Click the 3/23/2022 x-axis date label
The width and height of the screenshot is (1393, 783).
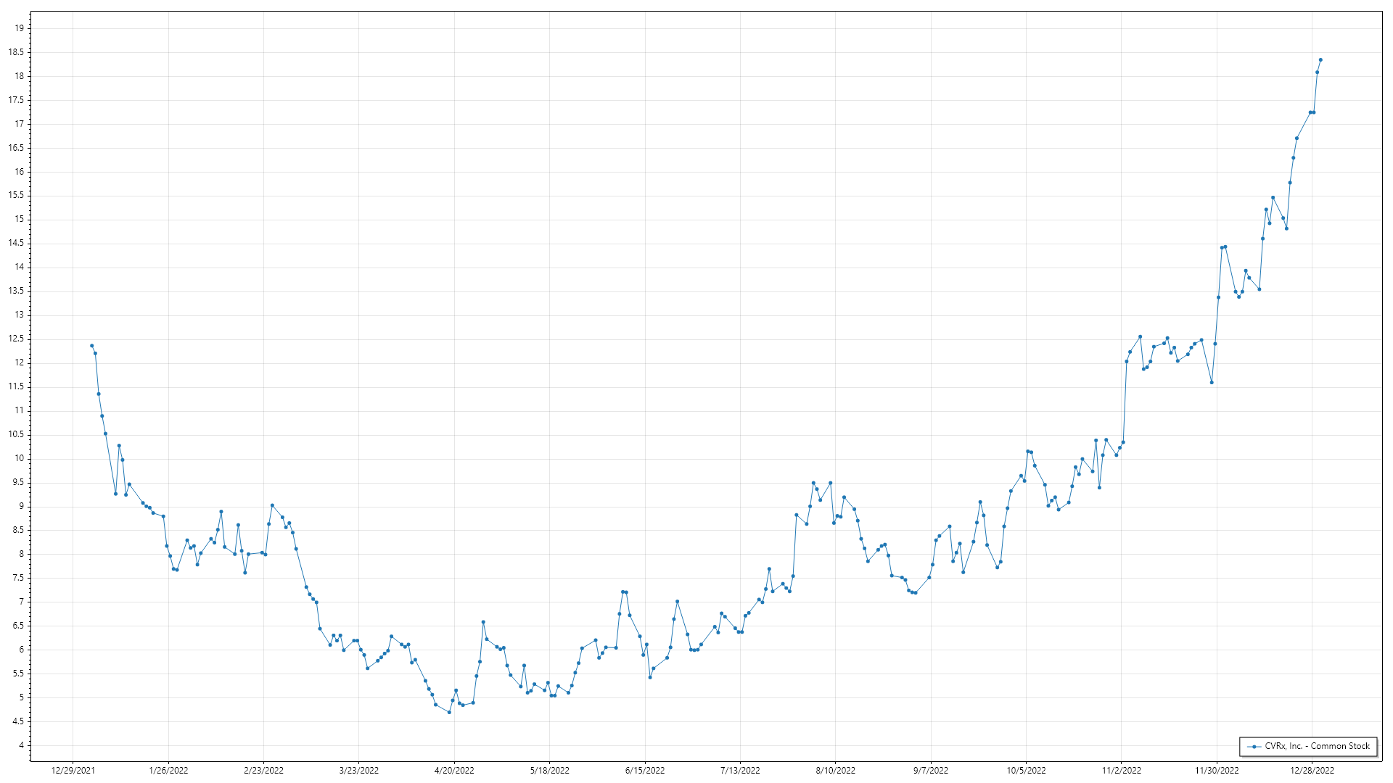click(359, 771)
